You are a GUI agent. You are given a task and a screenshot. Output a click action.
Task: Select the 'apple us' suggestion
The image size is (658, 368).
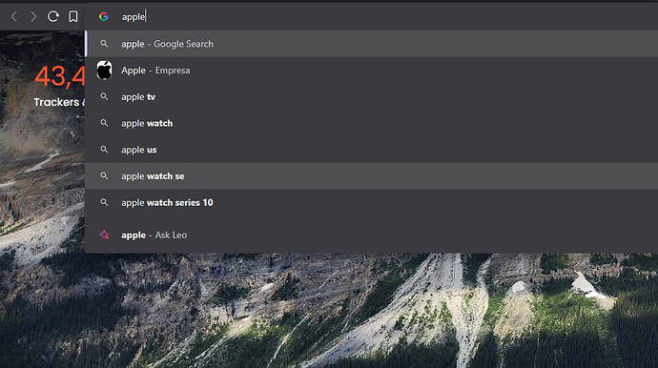click(x=371, y=150)
